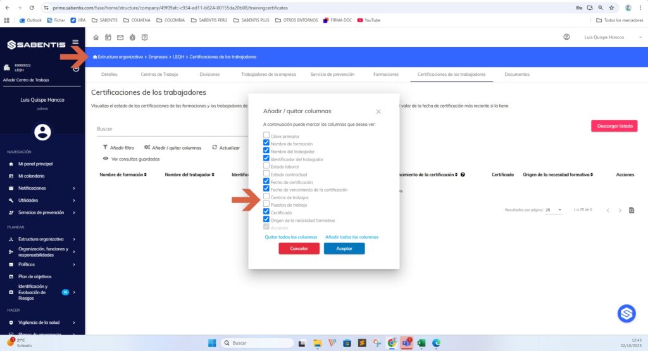Click the export icon beside pagination arrows
The height and width of the screenshot is (351, 648).
pos(632,210)
